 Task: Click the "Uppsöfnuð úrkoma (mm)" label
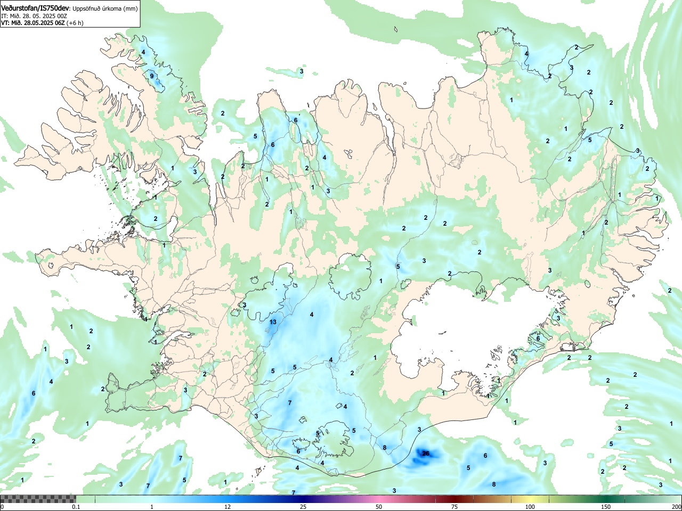(104, 8)
